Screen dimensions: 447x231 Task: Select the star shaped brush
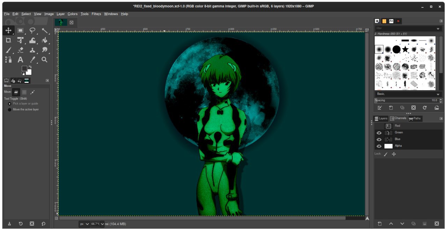click(405, 49)
